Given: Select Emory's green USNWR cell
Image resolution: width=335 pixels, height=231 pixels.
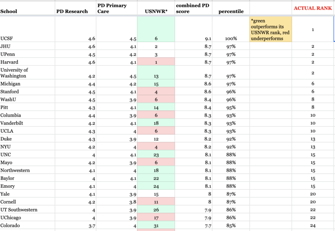Looking at the screenshot, I should 156,186.
